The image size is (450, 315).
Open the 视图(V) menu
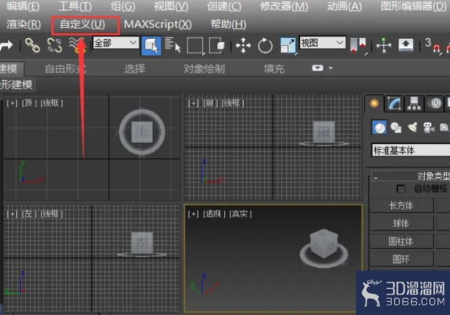171,6
